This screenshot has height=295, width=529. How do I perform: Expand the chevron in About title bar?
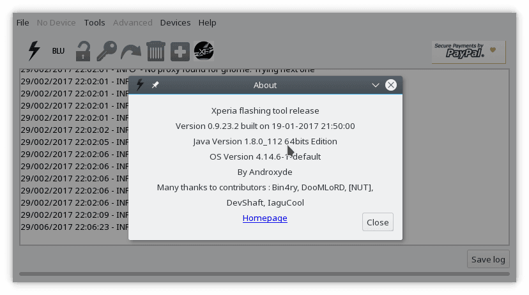point(376,86)
